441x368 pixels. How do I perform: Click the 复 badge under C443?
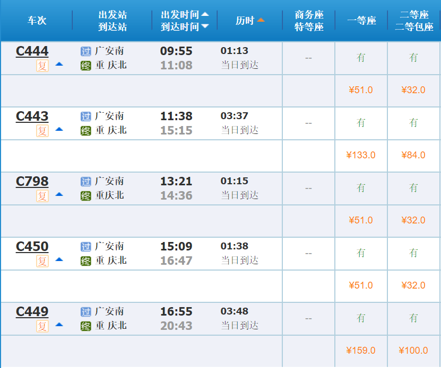tap(42, 131)
